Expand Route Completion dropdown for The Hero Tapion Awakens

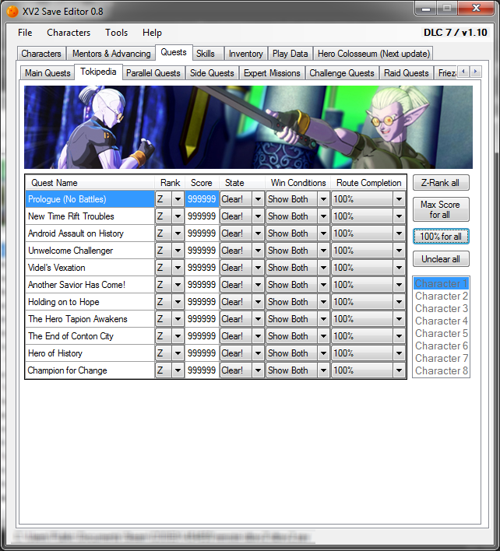399,319
